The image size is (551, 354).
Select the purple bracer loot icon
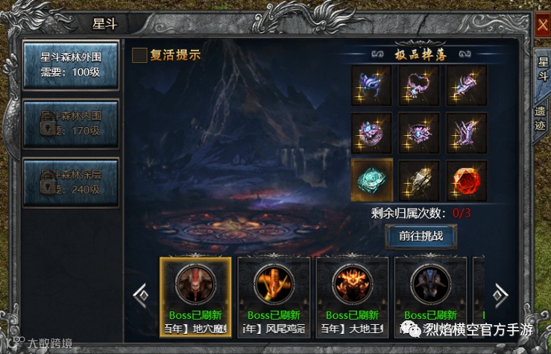click(x=467, y=85)
